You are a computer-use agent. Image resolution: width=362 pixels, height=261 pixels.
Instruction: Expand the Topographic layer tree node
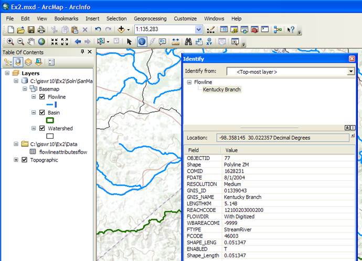(16, 160)
